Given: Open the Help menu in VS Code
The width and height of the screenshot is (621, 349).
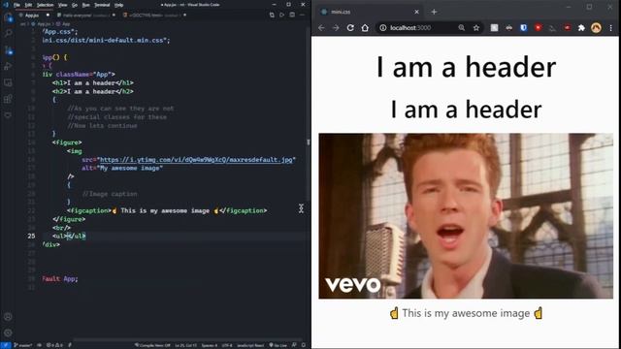Looking at the screenshot, I should point(118,5).
